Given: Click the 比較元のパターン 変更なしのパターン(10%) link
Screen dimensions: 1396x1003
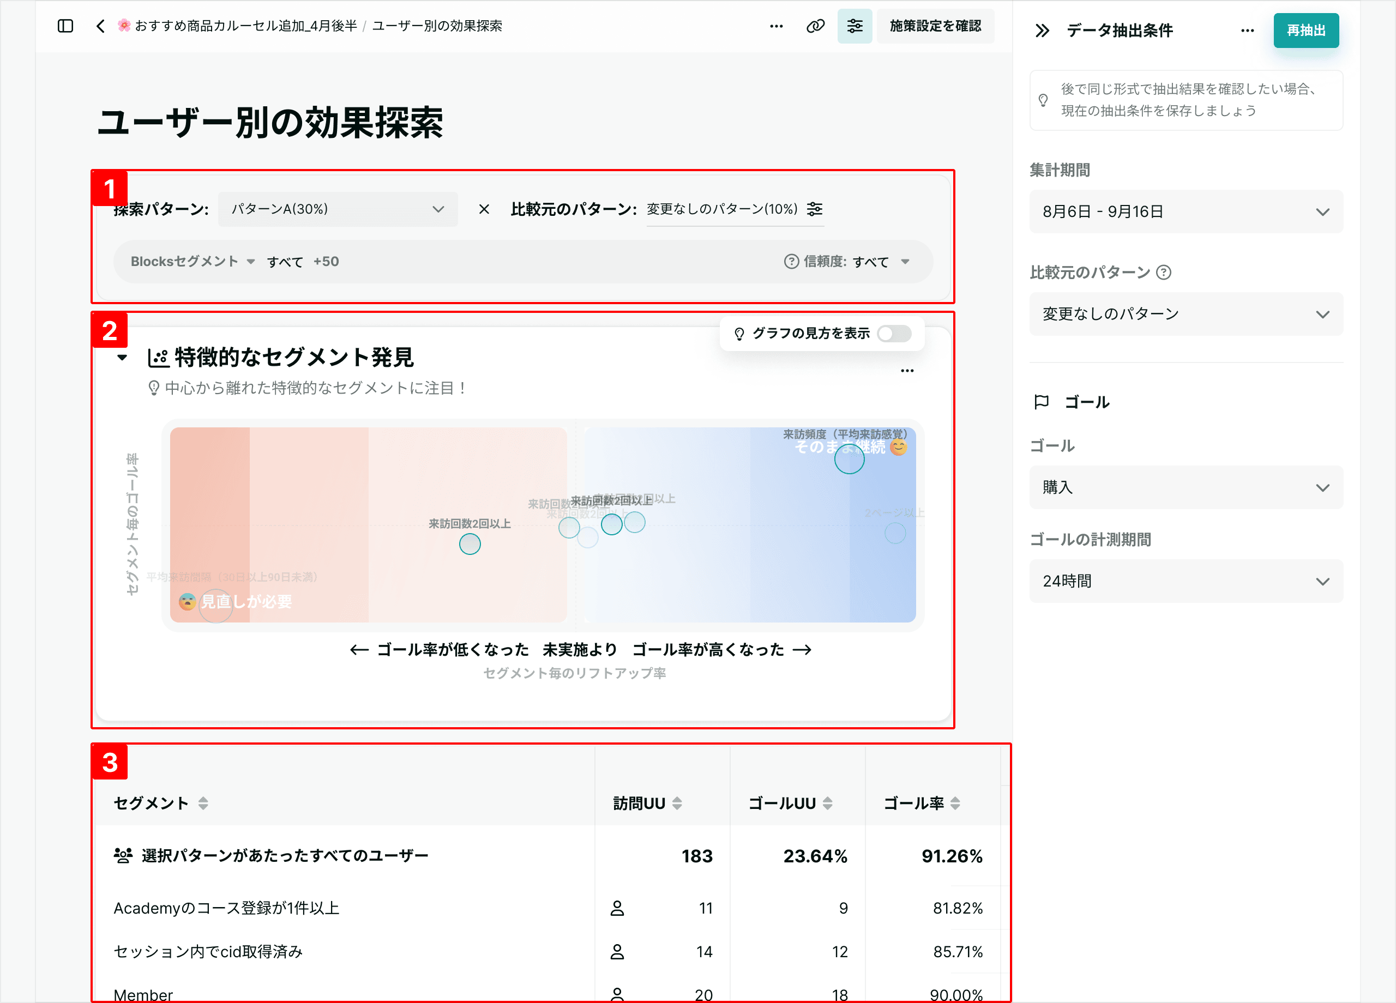Looking at the screenshot, I should [x=722, y=209].
